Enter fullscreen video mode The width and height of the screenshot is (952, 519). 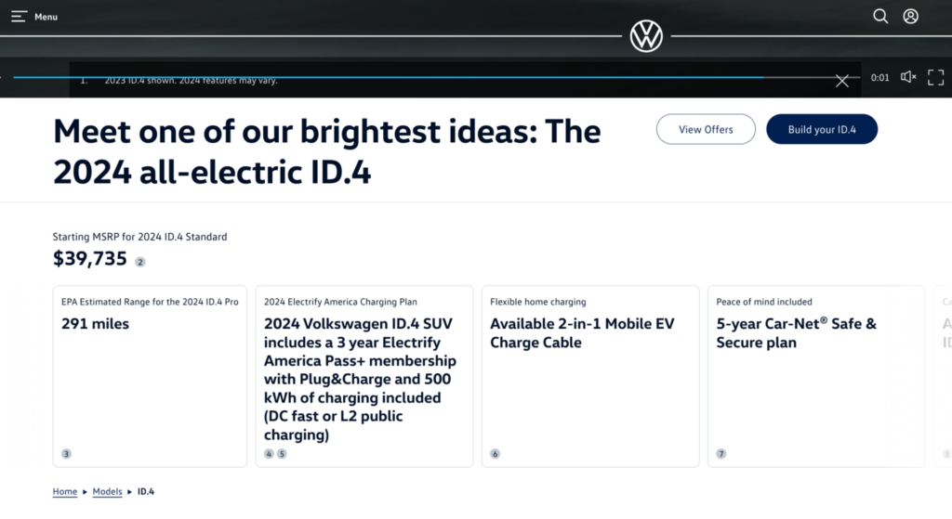pos(935,77)
